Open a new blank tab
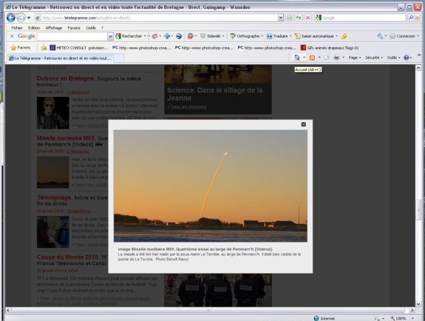 [118, 58]
